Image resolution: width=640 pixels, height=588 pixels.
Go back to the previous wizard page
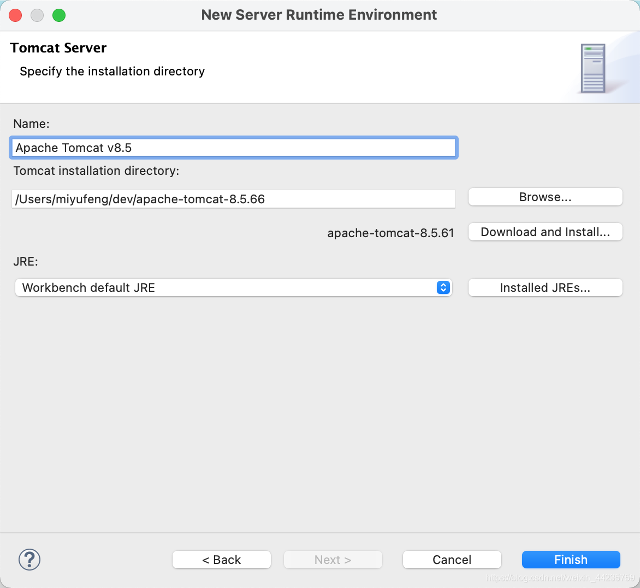pyautogui.click(x=221, y=560)
